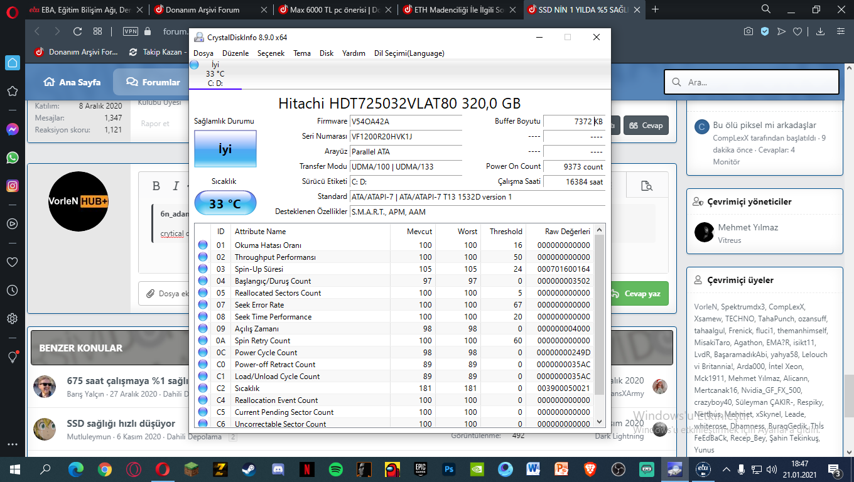Viewport: 854px width, 482px height.
Task: Click the forum Ara... search field
Action: (752, 82)
